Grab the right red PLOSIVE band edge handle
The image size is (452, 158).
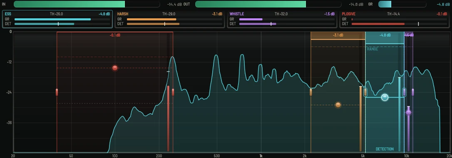pos(173,92)
